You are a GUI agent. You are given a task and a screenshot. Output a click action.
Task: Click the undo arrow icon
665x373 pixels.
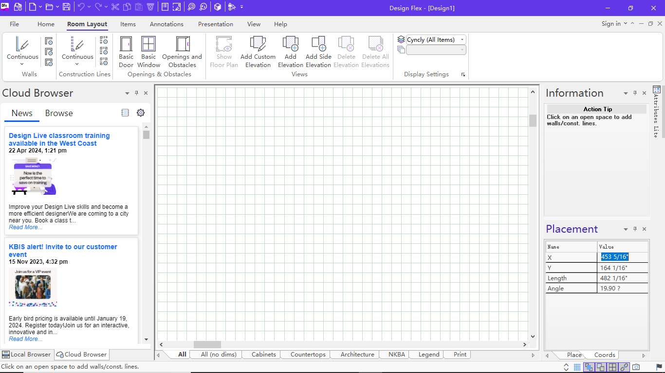point(81,7)
